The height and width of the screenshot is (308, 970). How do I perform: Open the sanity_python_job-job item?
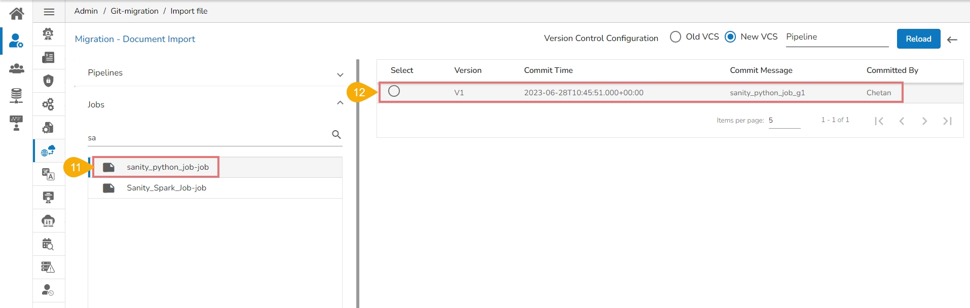[x=167, y=167]
